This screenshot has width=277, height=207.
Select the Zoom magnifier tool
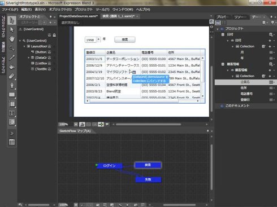click(12, 48)
